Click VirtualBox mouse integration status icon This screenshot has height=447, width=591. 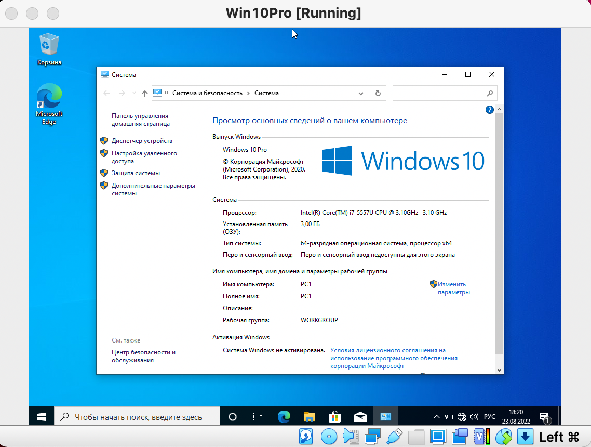[504, 437]
